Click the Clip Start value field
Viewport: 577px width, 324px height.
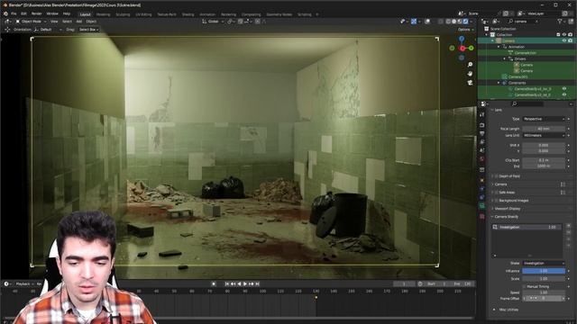click(544, 160)
